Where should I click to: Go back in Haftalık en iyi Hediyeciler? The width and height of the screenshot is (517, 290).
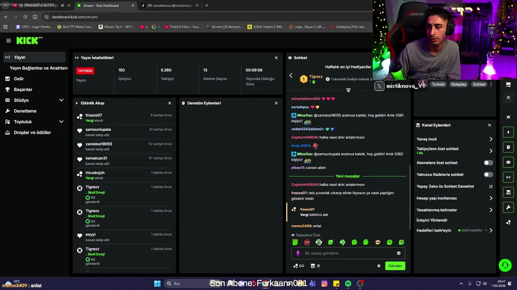click(x=291, y=76)
